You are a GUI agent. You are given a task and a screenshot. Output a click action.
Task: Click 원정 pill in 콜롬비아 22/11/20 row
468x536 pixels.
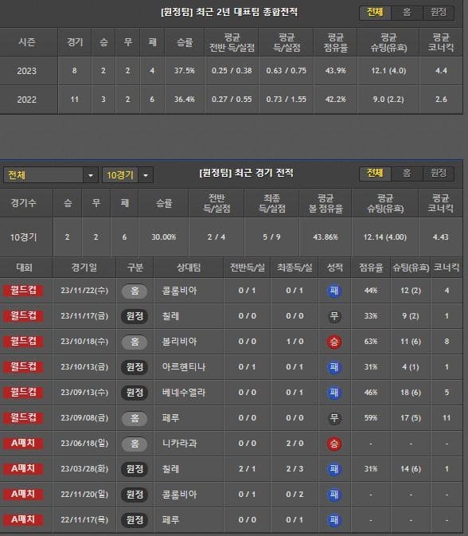click(x=135, y=495)
